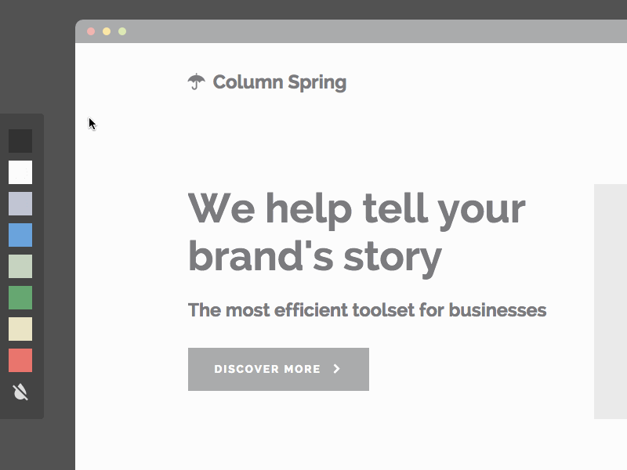The width and height of the screenshot is (627, 470).
Task: Click the "most efficient toolset" subheading text
Action: coord(367,310)
